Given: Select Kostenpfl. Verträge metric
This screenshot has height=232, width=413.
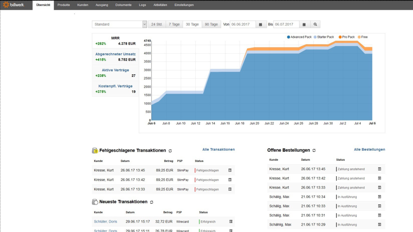Looking at the screenshot, I should coord(115,89).
